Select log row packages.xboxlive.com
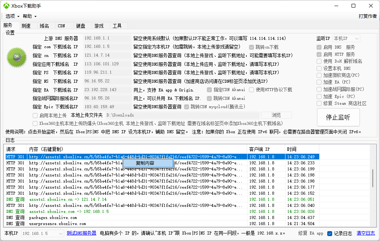 click(x=162, y=217)
